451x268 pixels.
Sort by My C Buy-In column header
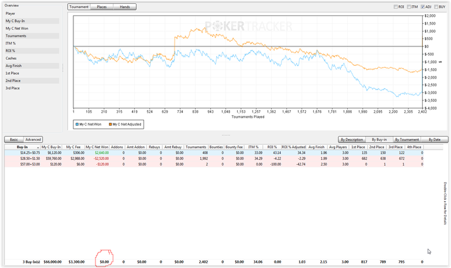coord(51,147)
